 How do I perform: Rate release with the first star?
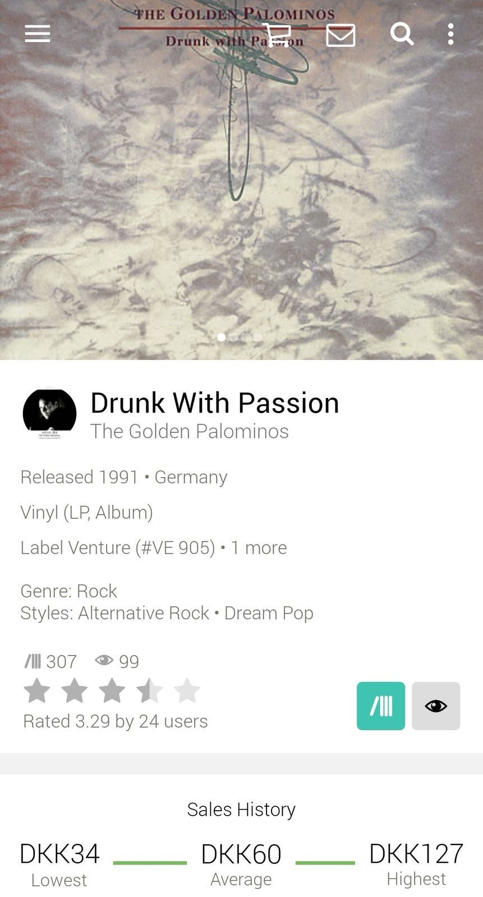tap(37, 691)
